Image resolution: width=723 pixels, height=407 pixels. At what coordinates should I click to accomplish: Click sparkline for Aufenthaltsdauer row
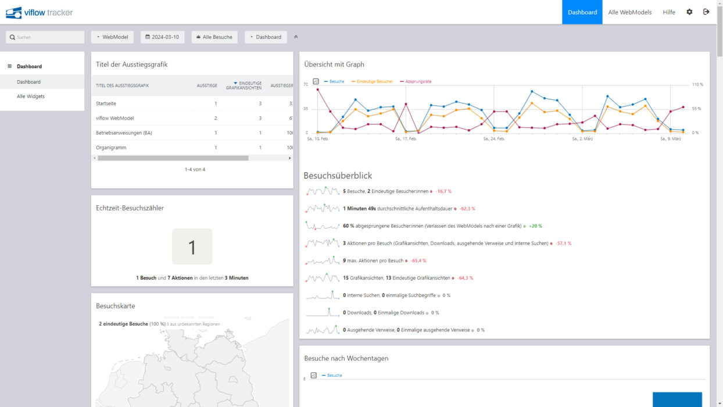pos(323,208)
